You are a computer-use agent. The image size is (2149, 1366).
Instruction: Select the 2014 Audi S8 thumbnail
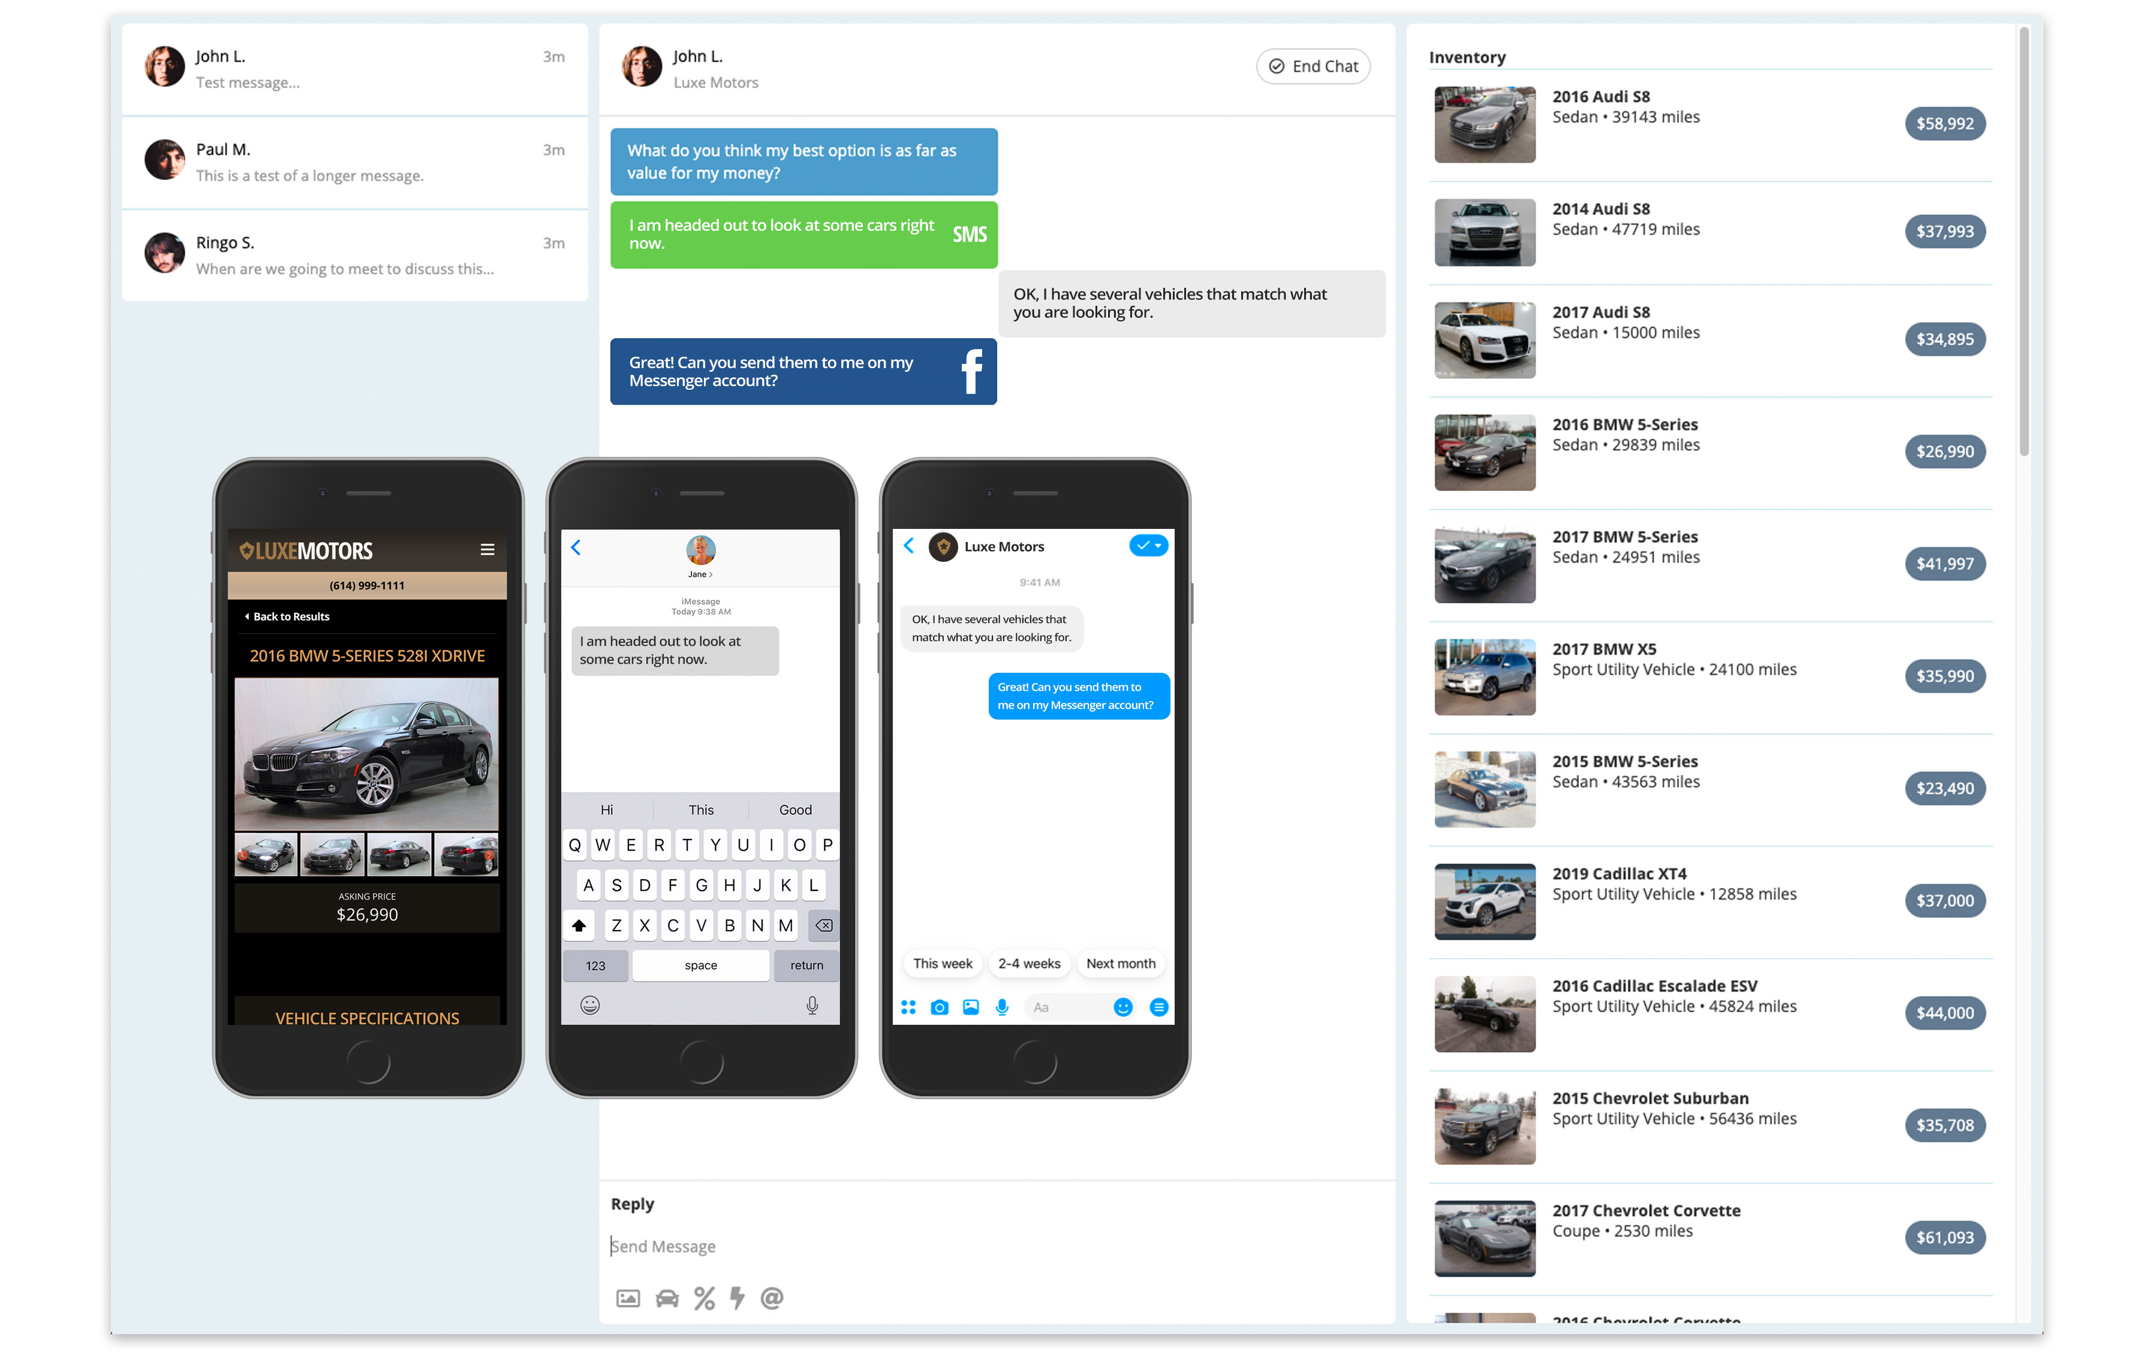point(1485,232)
